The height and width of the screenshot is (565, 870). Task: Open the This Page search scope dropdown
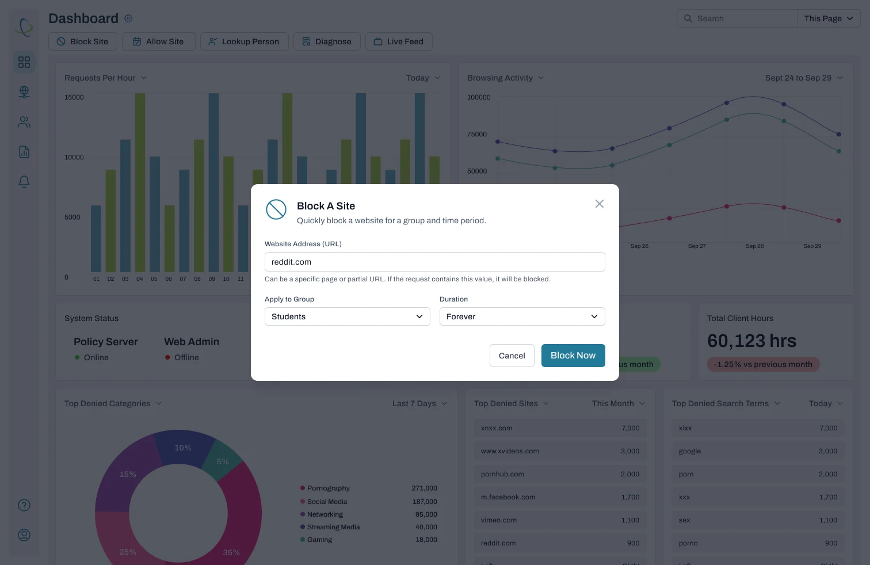(829, 18)
